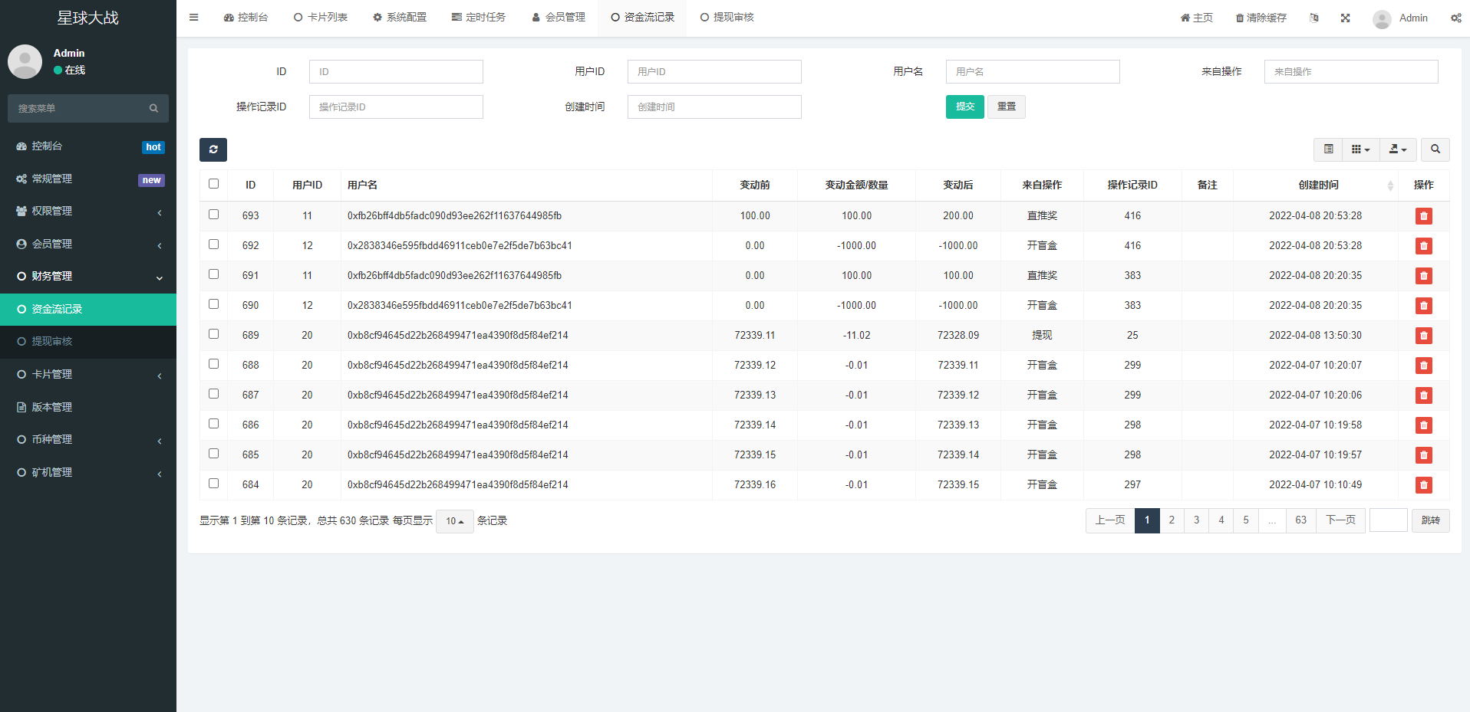Open settings via the gears icon top right
The height and width of the screenshot is (712, 1470).
pyautogui.click(x=1455, y=18)
